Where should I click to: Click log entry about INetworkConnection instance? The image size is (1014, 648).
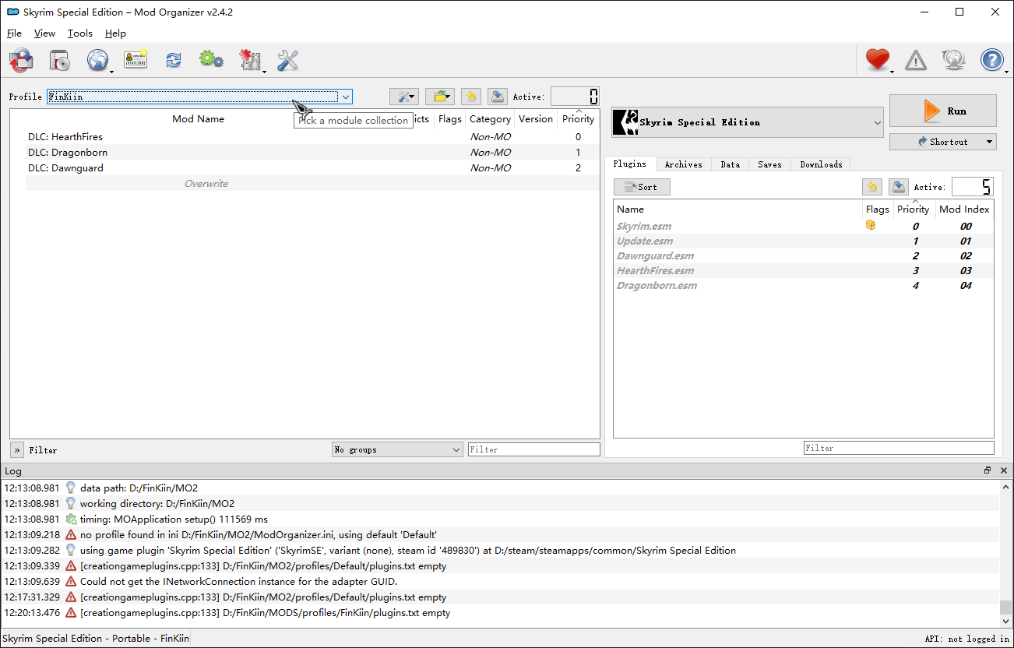coord(501,581)
